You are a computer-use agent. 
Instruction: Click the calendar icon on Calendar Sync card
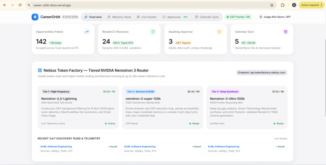click(x=286, y=32)
